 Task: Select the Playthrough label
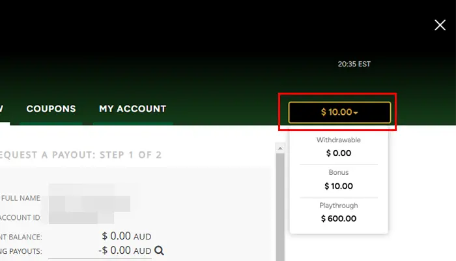pos(338,206)
